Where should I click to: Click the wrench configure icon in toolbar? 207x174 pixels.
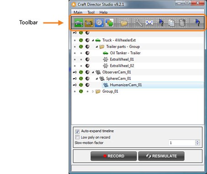(138, 23)
